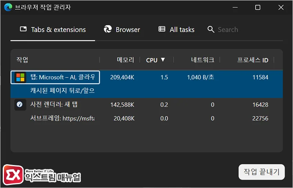
Task: Select the 사전 렌더러: 새 탭 row
Action: 146,105
